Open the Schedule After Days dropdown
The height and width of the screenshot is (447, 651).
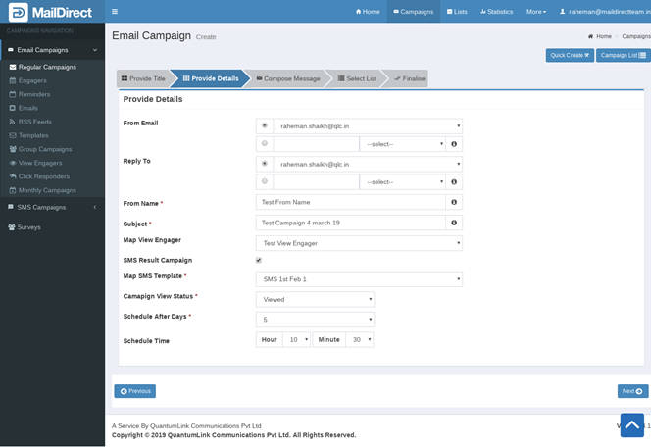tap(314, 319)
